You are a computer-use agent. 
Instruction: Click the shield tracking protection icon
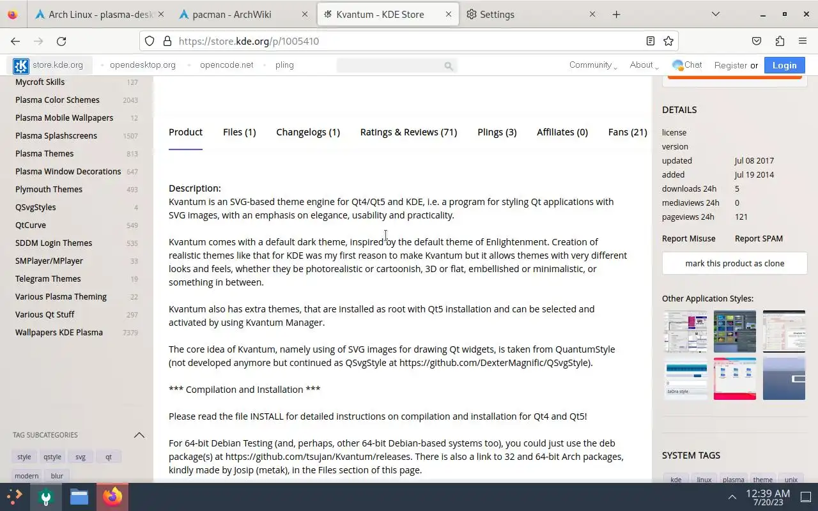click(x=150, y=41)
